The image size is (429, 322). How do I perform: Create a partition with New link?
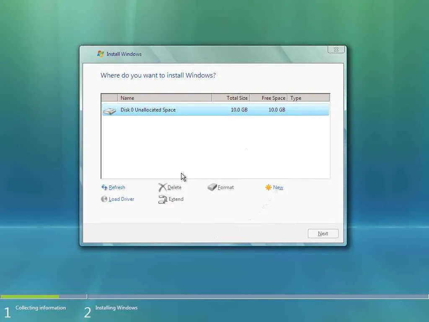click(x=278, y=187)
